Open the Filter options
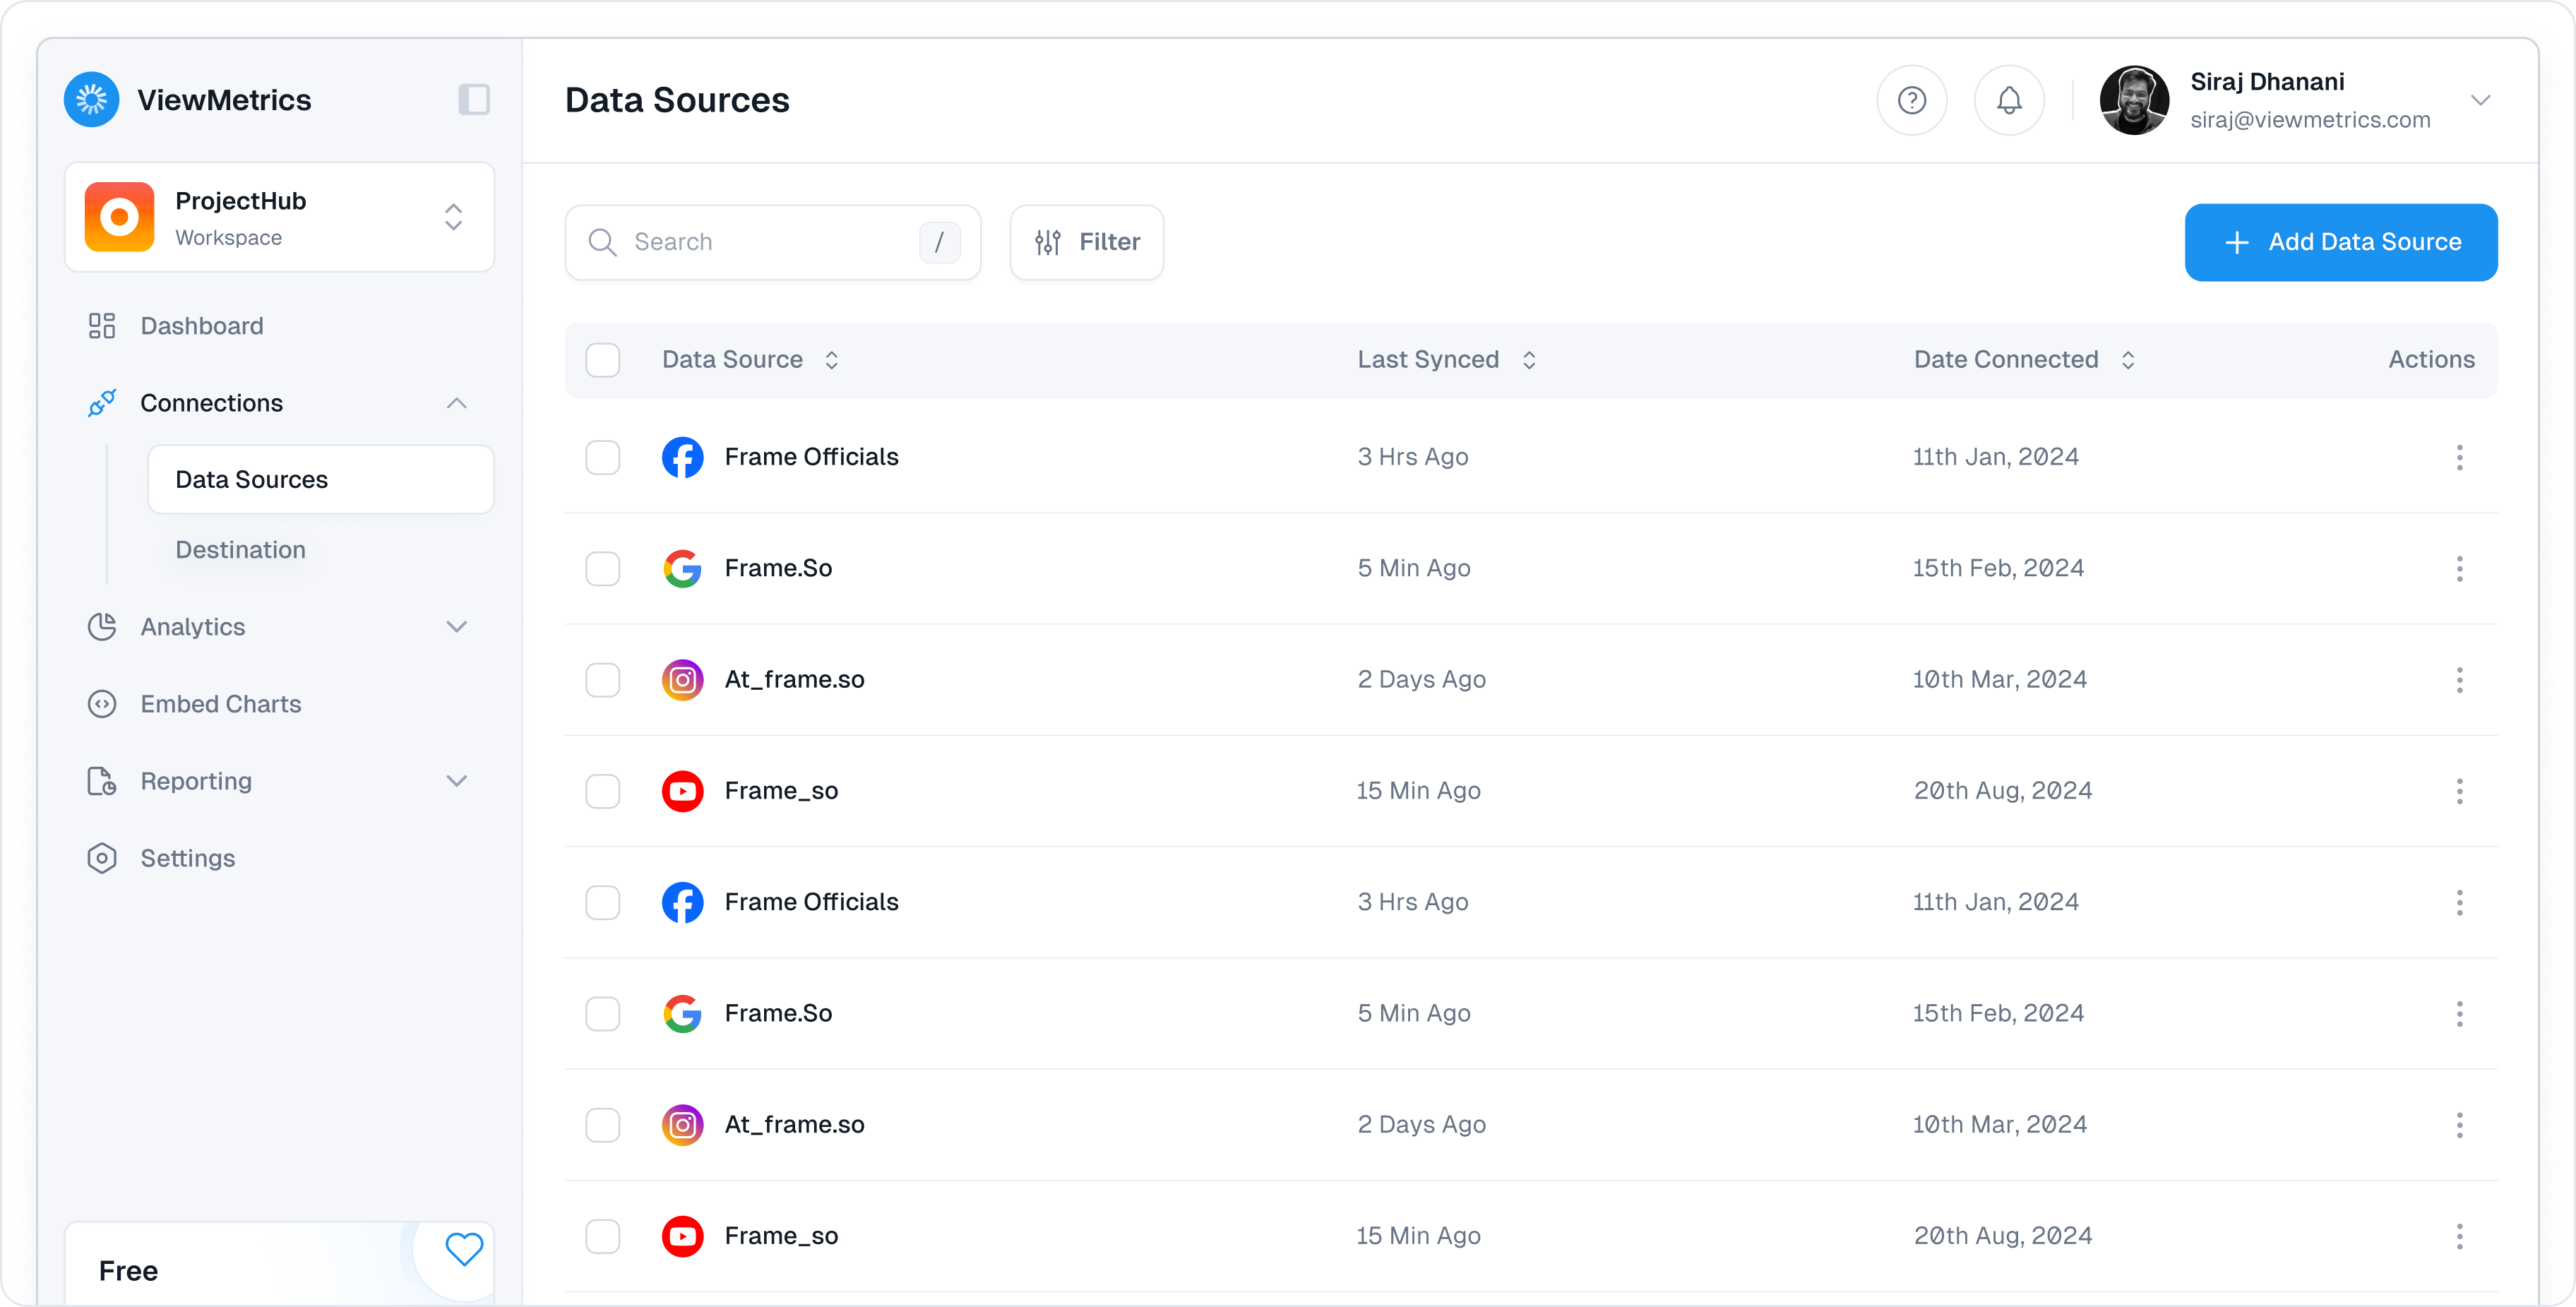Viewport: 2576px width, 1307px height. pyautogui.click(x=1086, y=242)
